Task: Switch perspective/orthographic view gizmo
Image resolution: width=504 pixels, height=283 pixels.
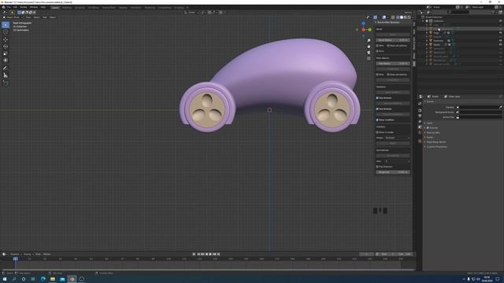Action: coord(369,58)
